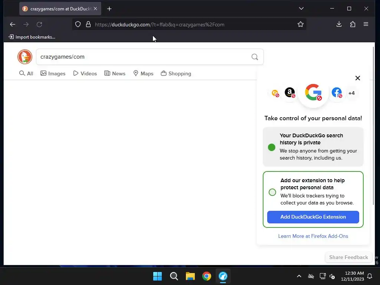This screenshot has width=380, height=285.
Task: Select the empty circle for extension option
Action: coord(272,192)
